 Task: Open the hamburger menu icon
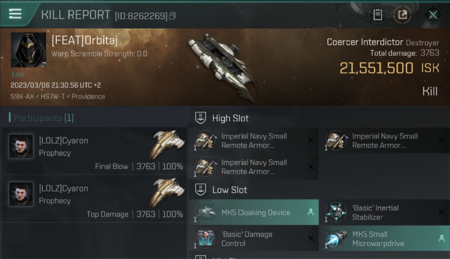click(15, 14)
